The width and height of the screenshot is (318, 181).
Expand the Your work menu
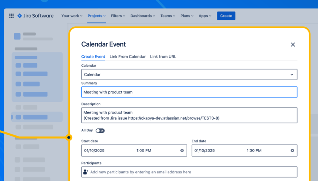72,16
